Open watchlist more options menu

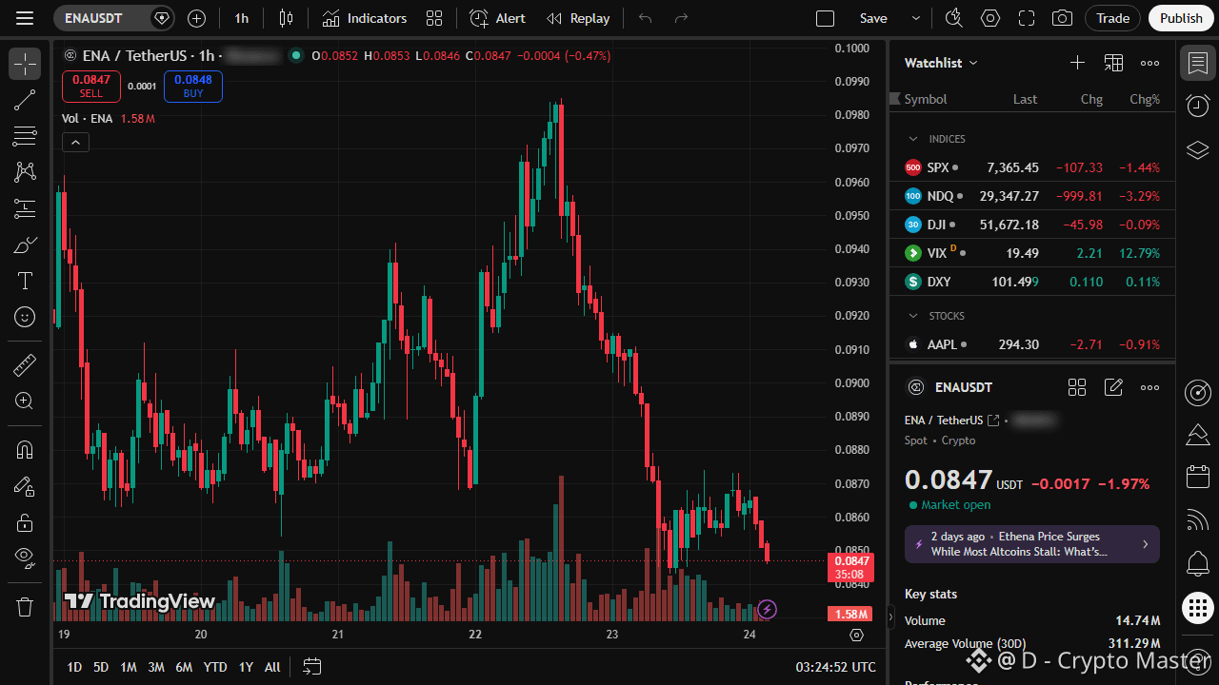1149,63
